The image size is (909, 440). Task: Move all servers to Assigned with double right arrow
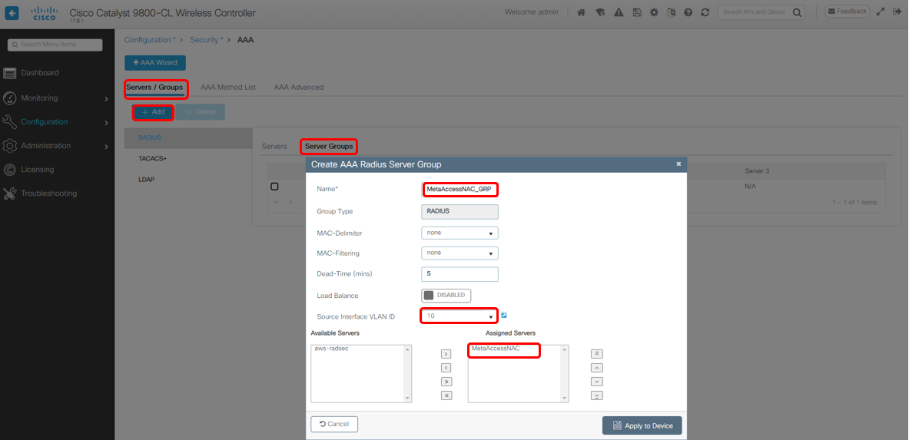446,382
